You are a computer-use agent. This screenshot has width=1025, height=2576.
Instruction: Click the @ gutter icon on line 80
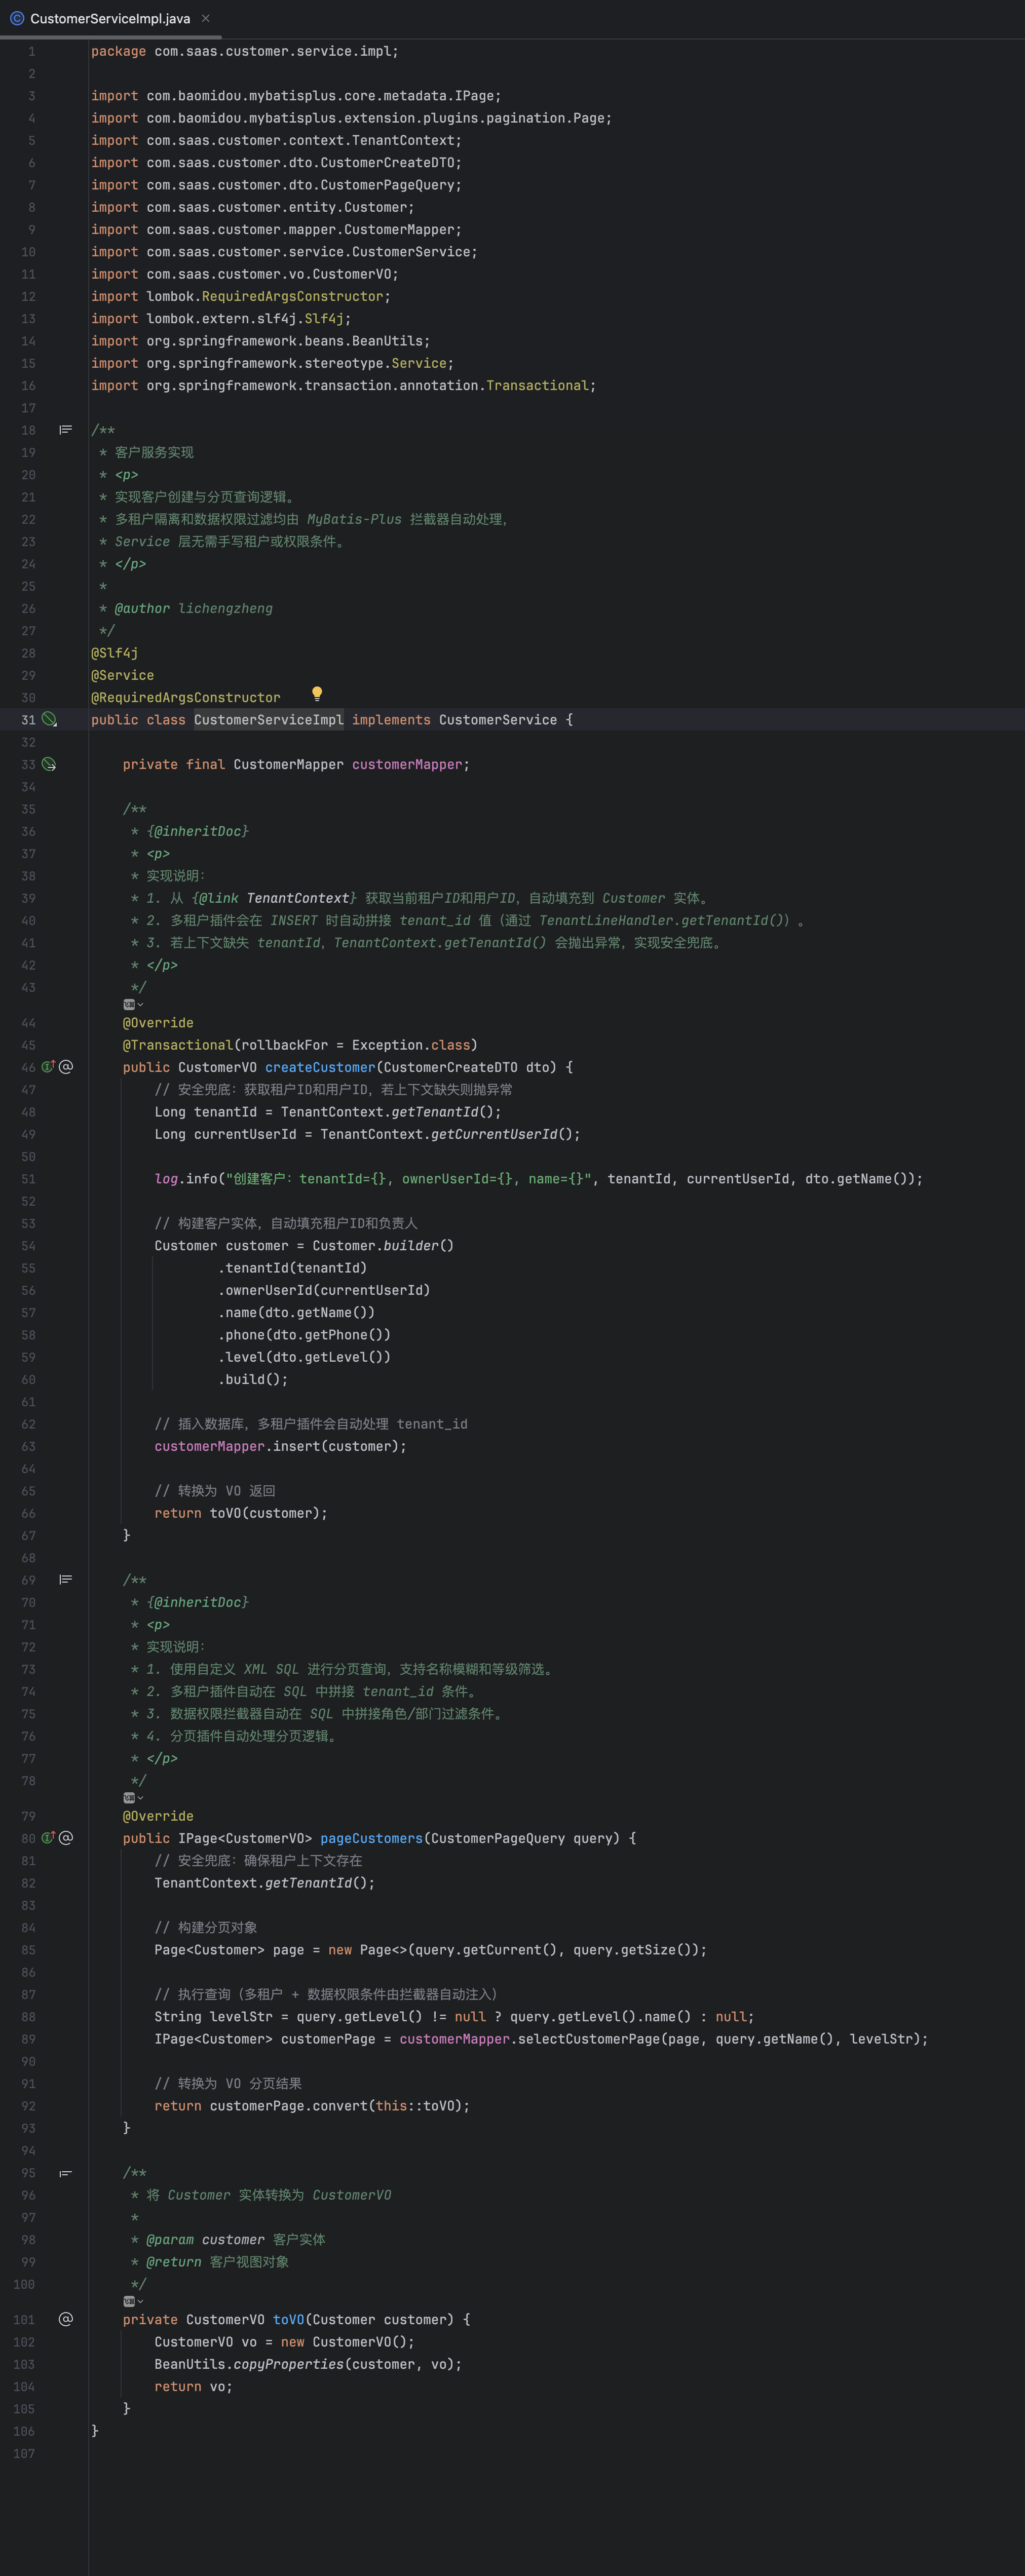point(66,1838)
